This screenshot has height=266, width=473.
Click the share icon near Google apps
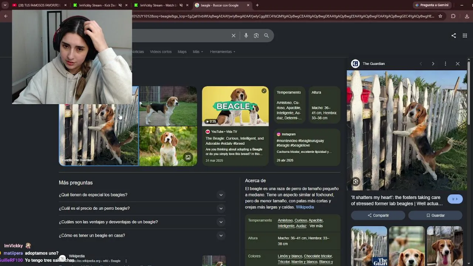pyautogui.click(x=453, y=36)
